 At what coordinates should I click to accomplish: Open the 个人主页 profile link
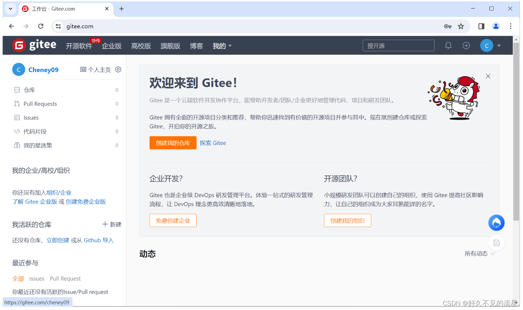(x=95, y=70)
